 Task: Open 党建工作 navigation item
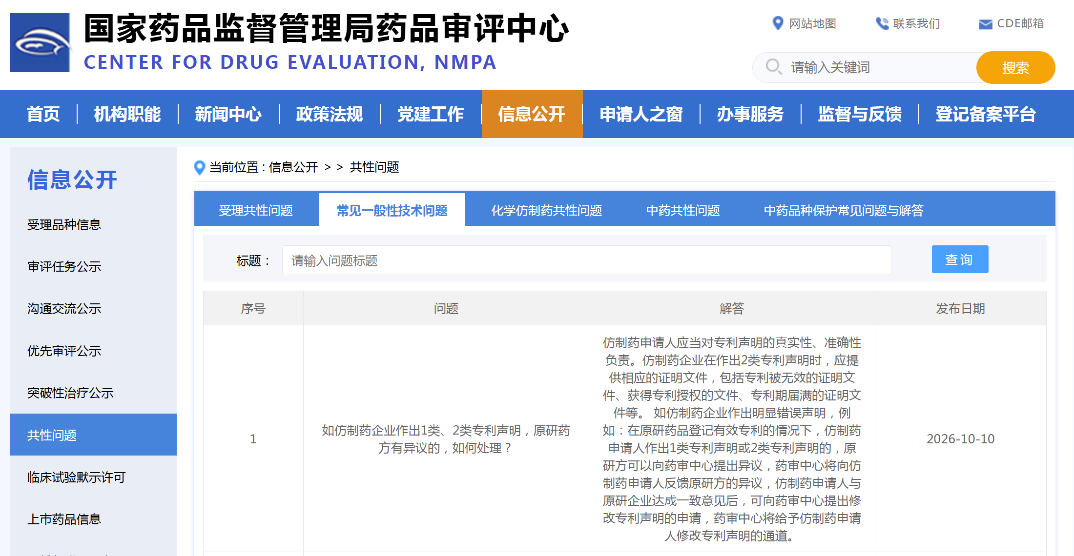coord(431,114)
